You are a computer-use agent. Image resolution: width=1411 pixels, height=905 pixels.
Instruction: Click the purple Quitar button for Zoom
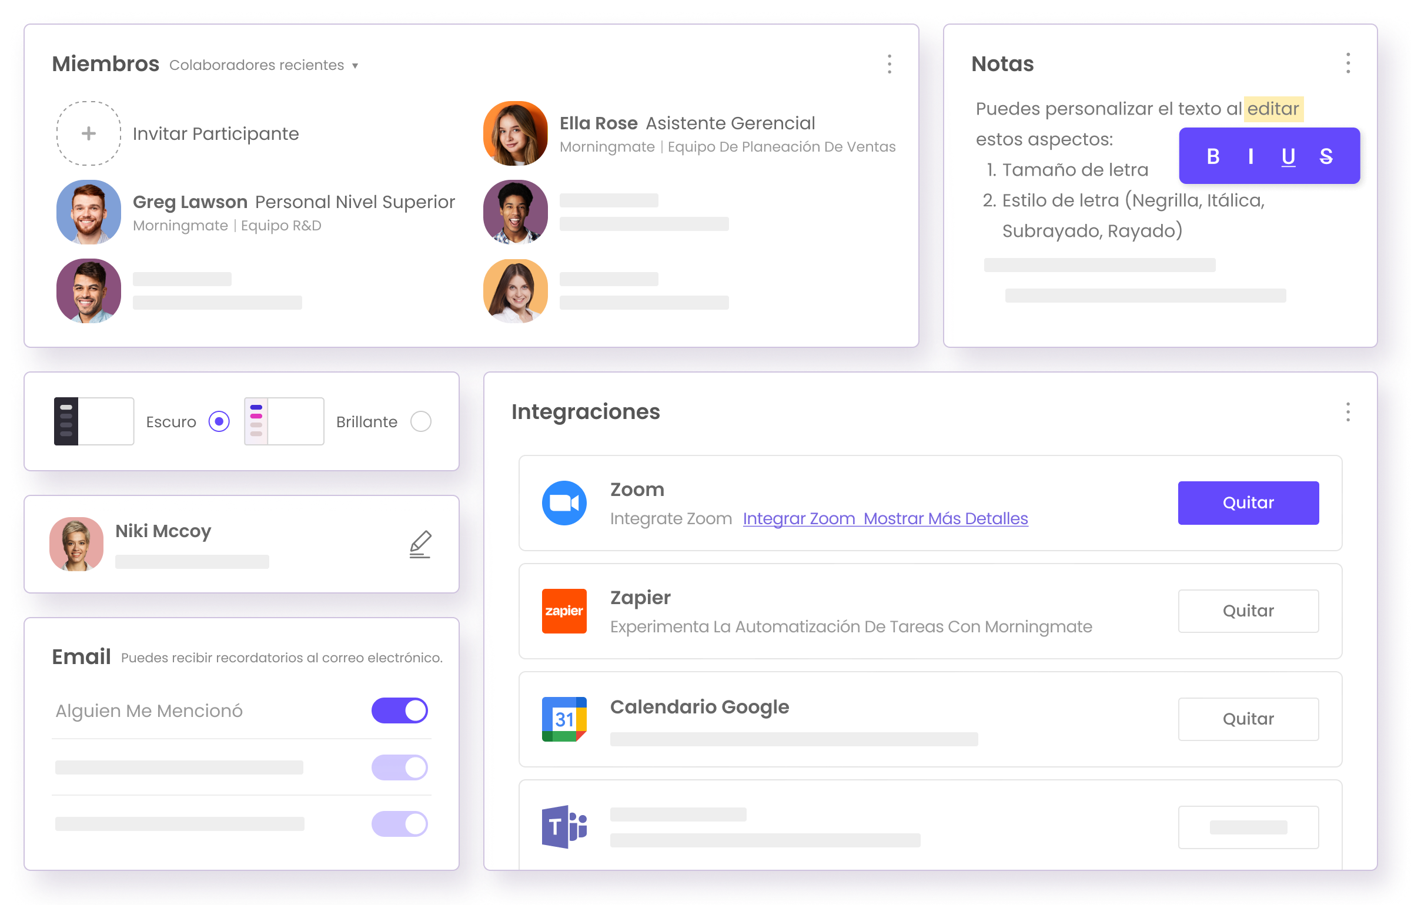1248,503
